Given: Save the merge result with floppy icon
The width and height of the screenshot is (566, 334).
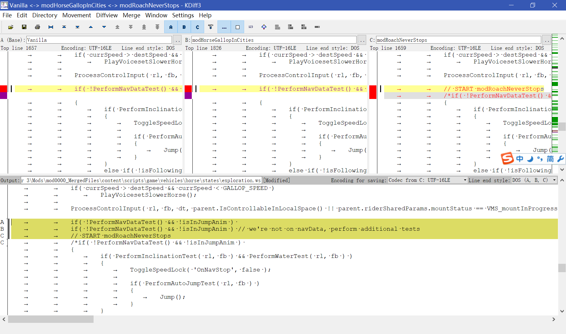Looking at the screenshot, I should pyautogui.click(x=24, y=27).
